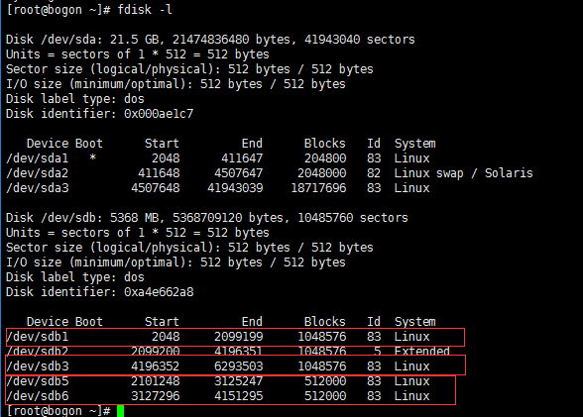
Task: Click the Blocks column header of sdb table
Action: pos(324,322)
